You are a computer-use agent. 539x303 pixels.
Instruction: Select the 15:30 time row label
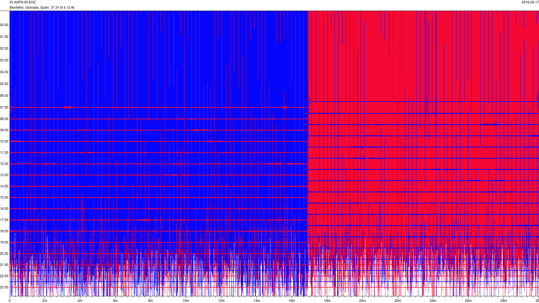point(4,198)
